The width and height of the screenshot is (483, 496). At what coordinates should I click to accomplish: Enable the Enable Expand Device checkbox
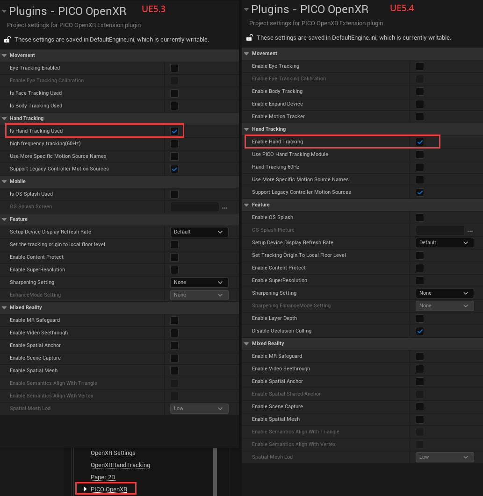point(420,104)
